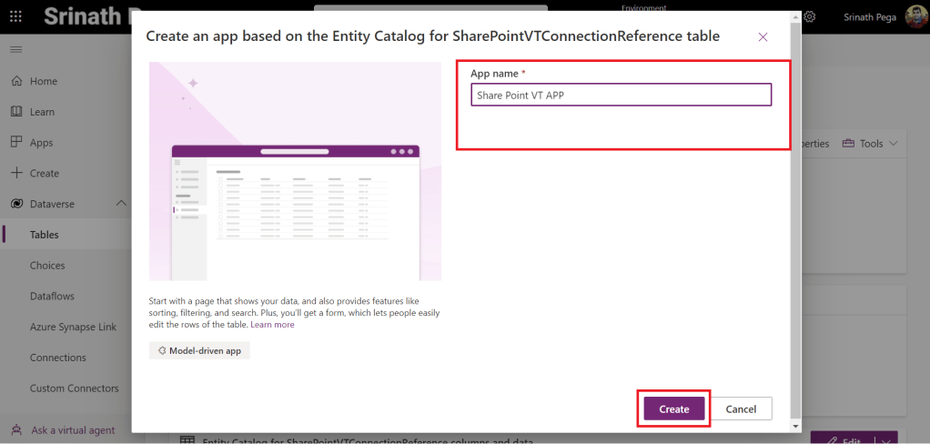Click the Home icon in sidebar
Viewport: 930px width, 444px height.
[16, 81]
